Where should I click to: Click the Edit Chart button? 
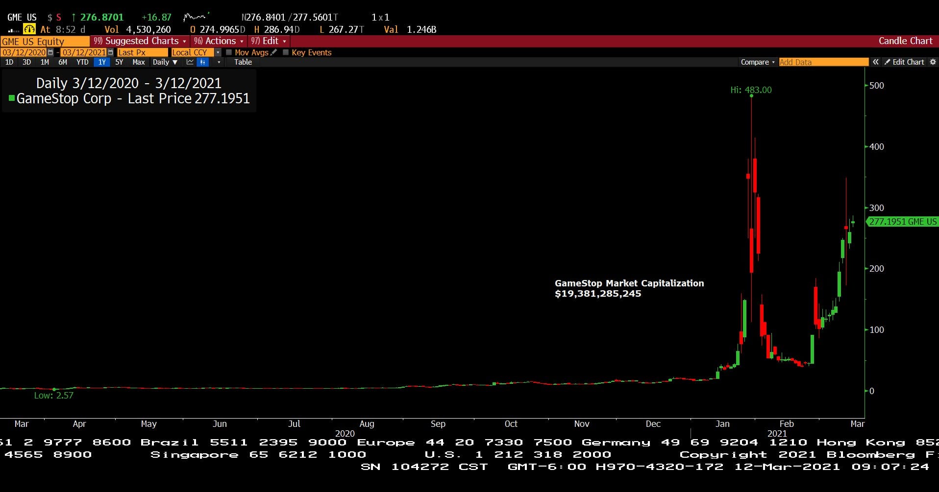click(x=904, y=62)
